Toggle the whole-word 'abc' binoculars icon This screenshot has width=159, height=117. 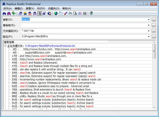pos(30,13)
